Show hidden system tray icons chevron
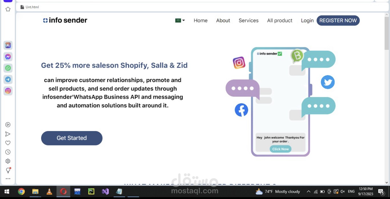Viewport: 390px width, 199px height. 308,191
